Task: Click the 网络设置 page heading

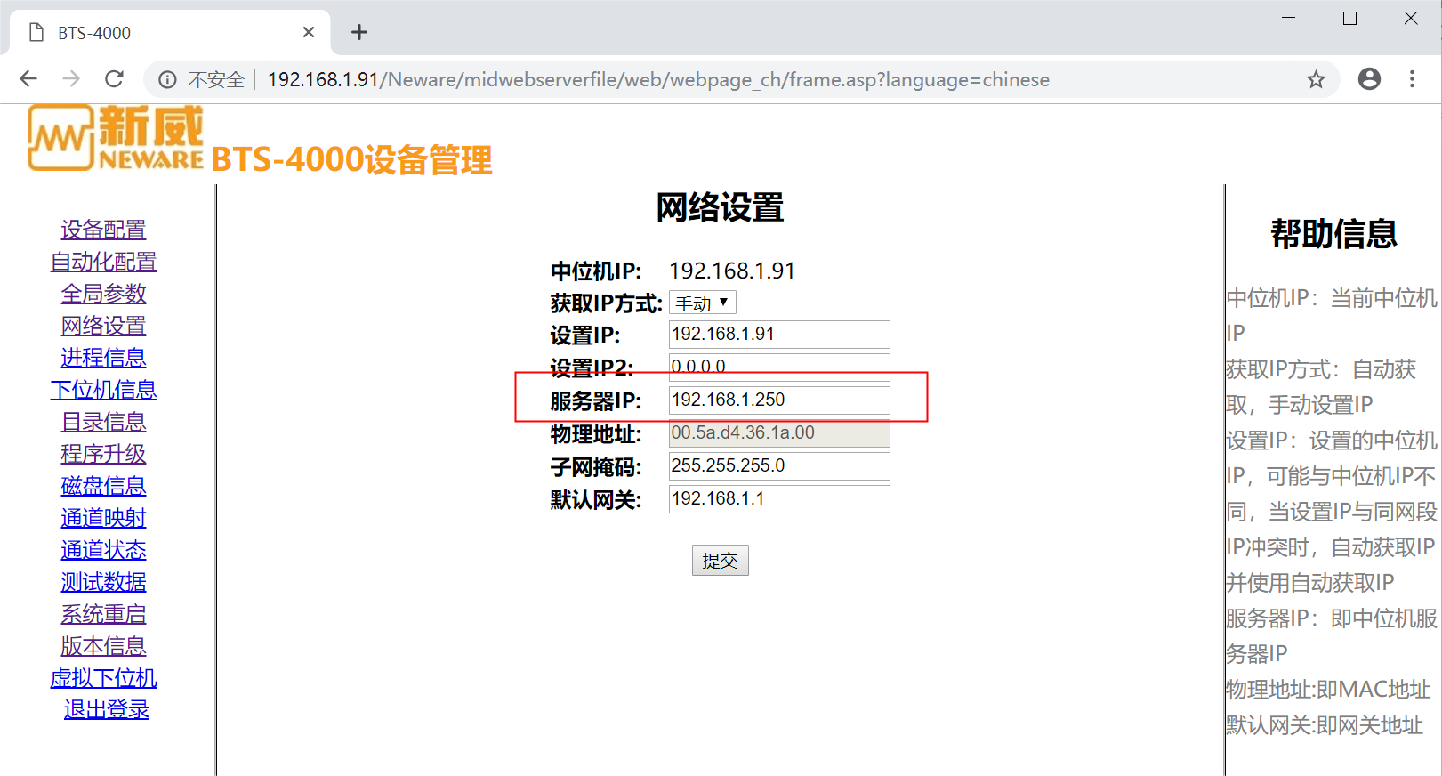Action: [721, 208]
